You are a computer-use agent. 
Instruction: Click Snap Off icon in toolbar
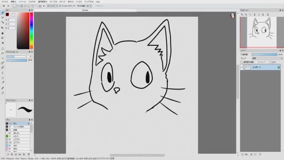coord(14,6)
